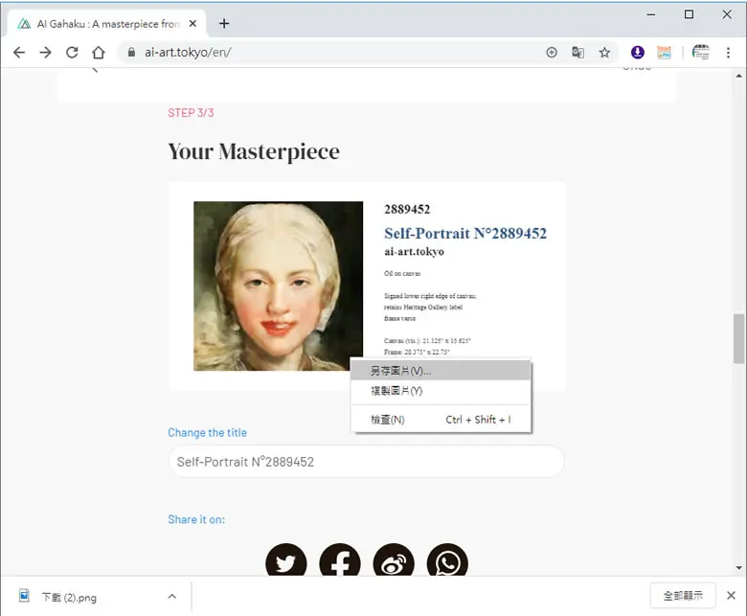Reload the current page
This screenshot has height=616, width=747.
coord(72,53)
